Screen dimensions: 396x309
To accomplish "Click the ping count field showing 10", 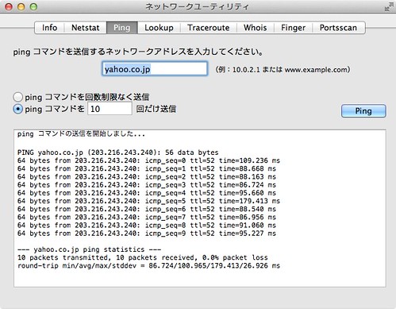I will pyautogui.click(x=110, y=109).
